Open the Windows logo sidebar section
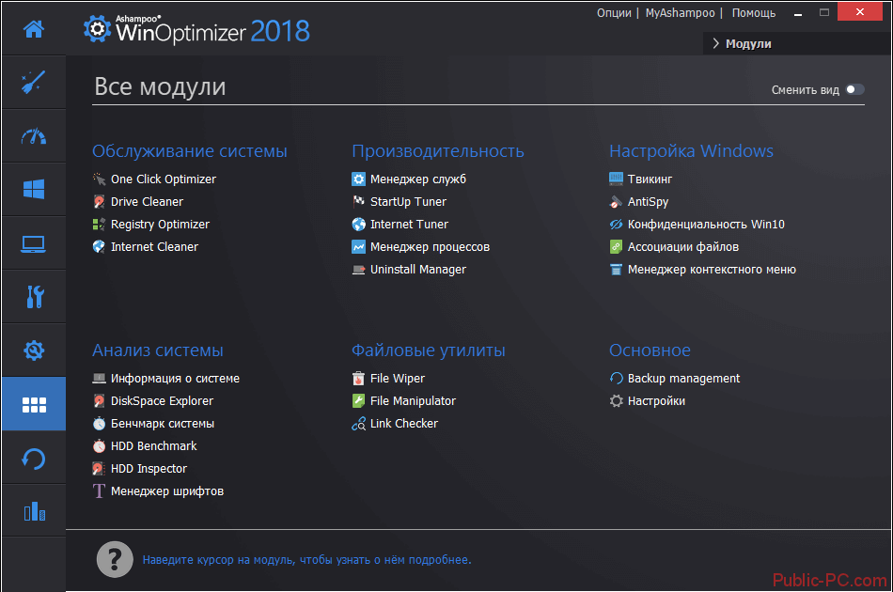 click(x=34, y=190)
